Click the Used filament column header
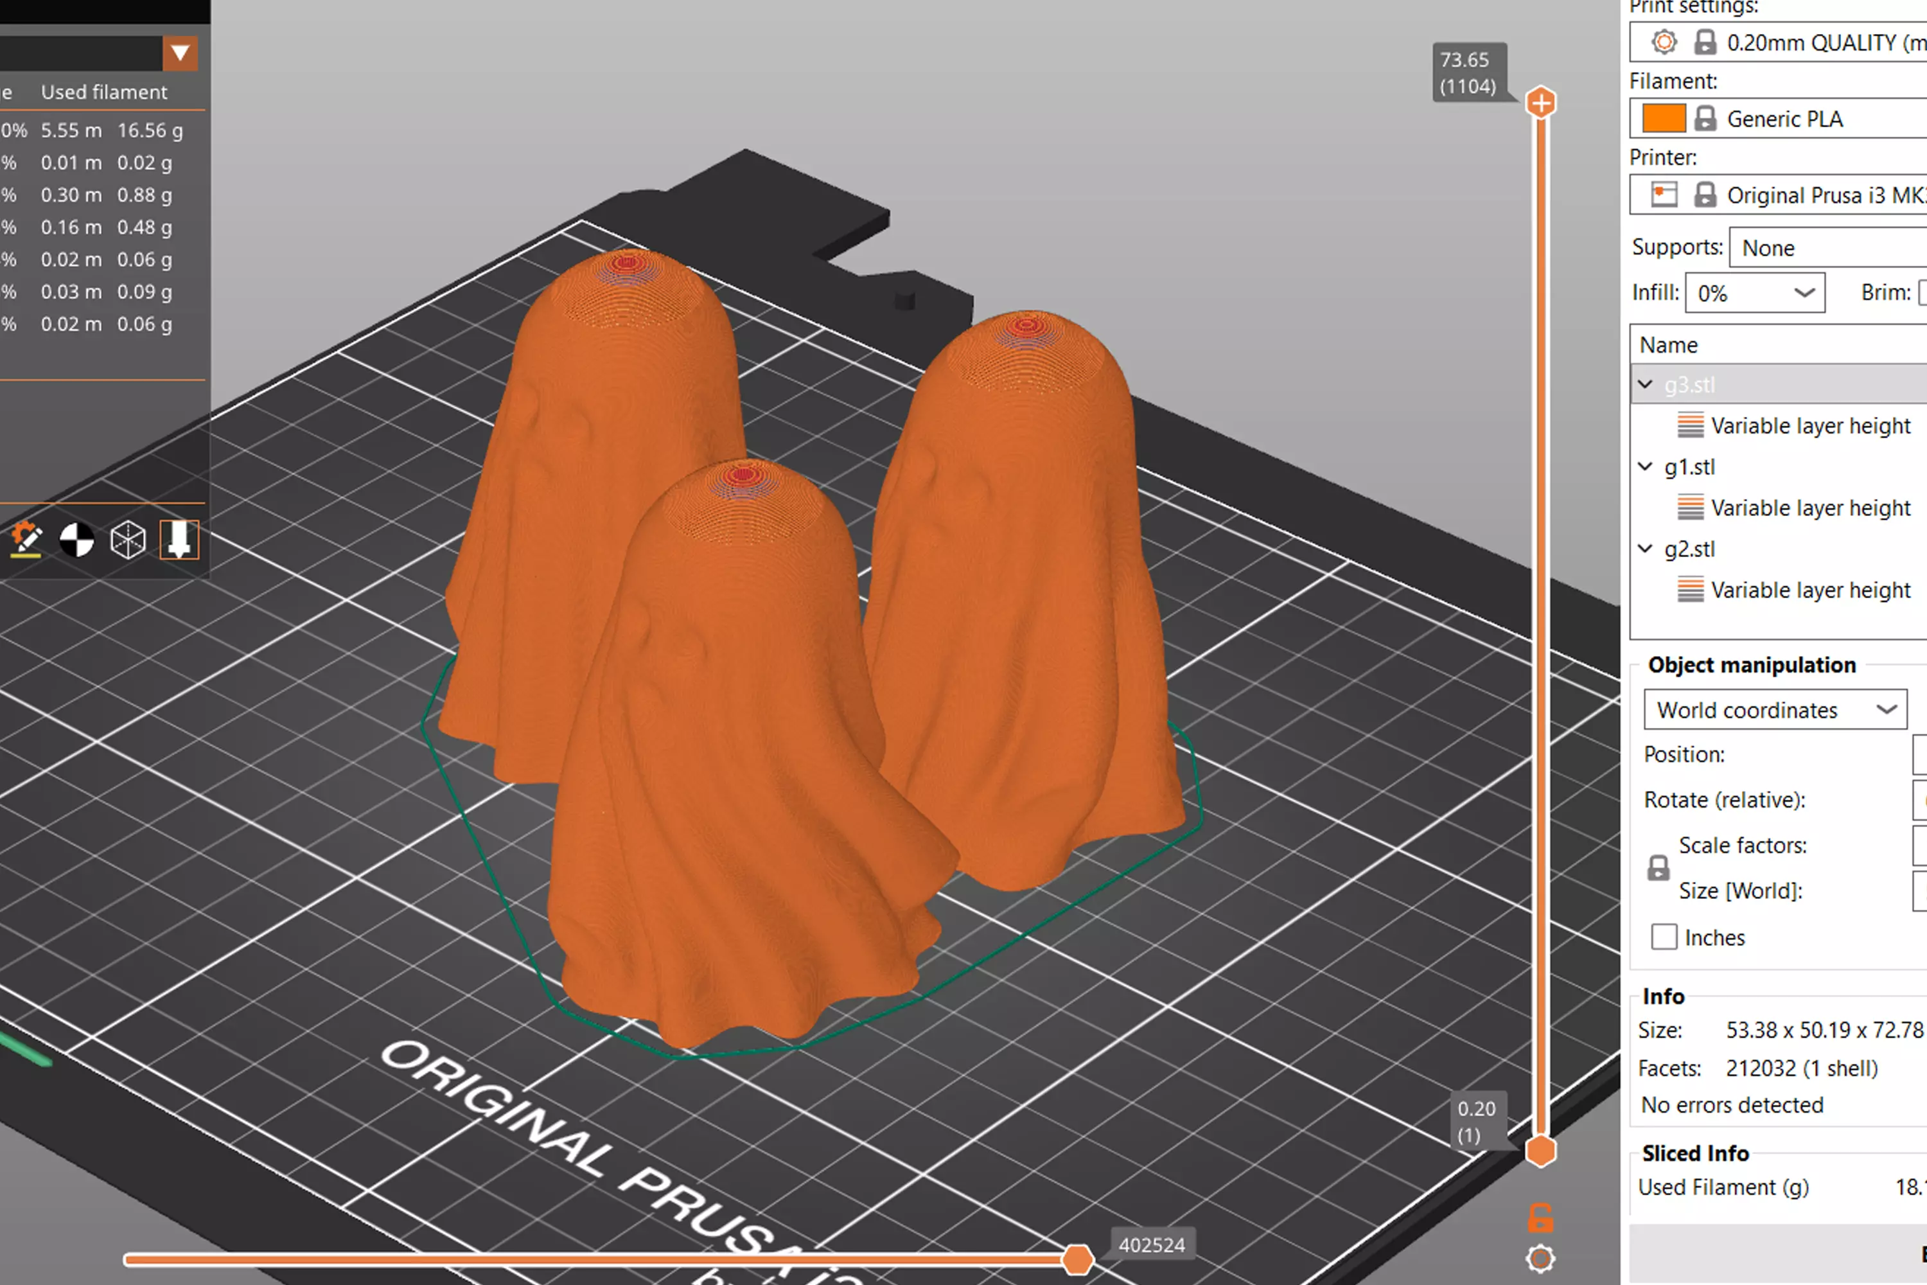 click(x=104, y=92)
